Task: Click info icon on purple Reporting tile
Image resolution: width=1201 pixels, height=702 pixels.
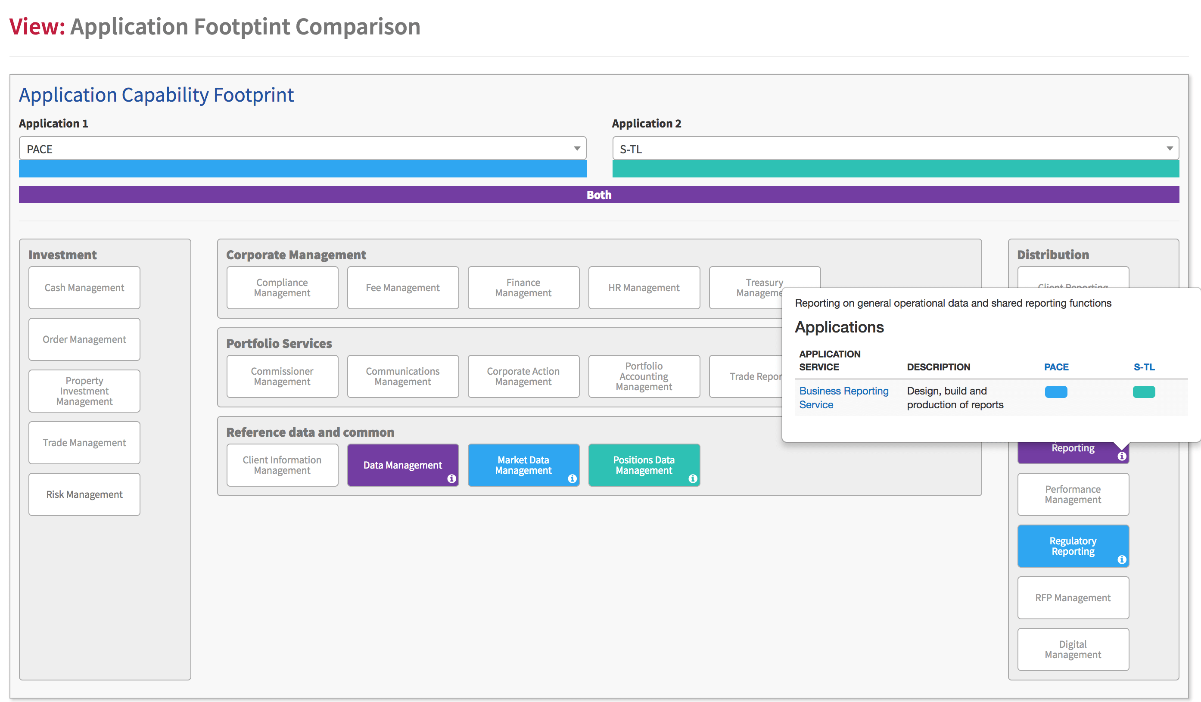Action: (x=1122, y=456)
